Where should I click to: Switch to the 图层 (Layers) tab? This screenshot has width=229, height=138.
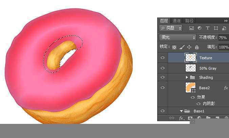click(164, 21)
